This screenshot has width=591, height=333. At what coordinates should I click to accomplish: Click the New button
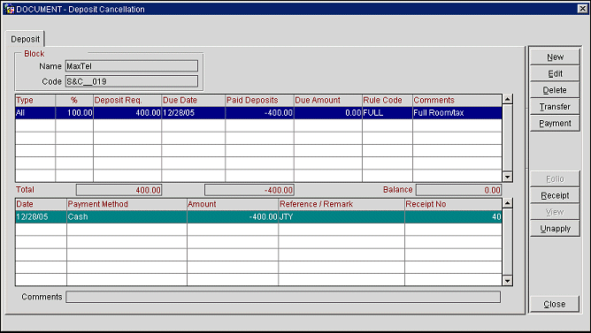pyautogui.click(x=555, y=57)
